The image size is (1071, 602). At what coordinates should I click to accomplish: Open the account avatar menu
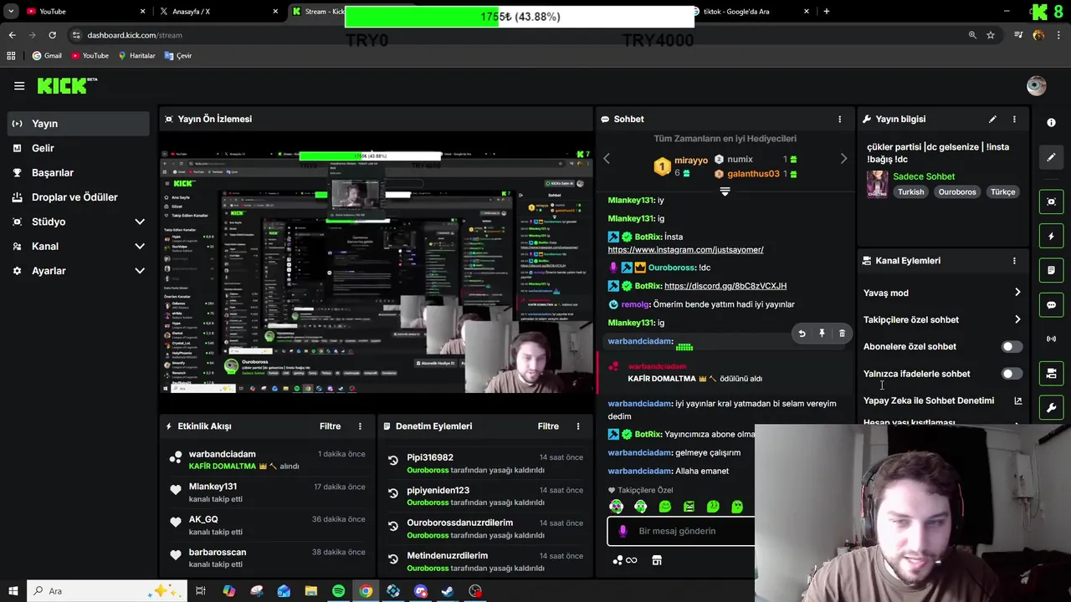pyautogui.click(x=1036, y=85)
